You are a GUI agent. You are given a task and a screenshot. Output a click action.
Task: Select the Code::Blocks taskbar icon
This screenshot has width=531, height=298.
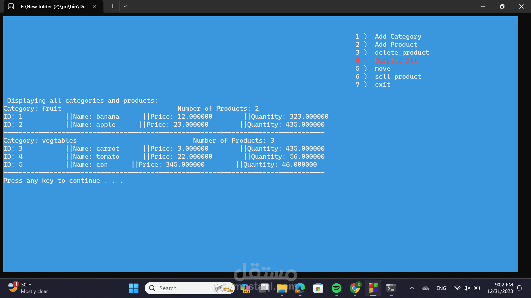point(373,288)
